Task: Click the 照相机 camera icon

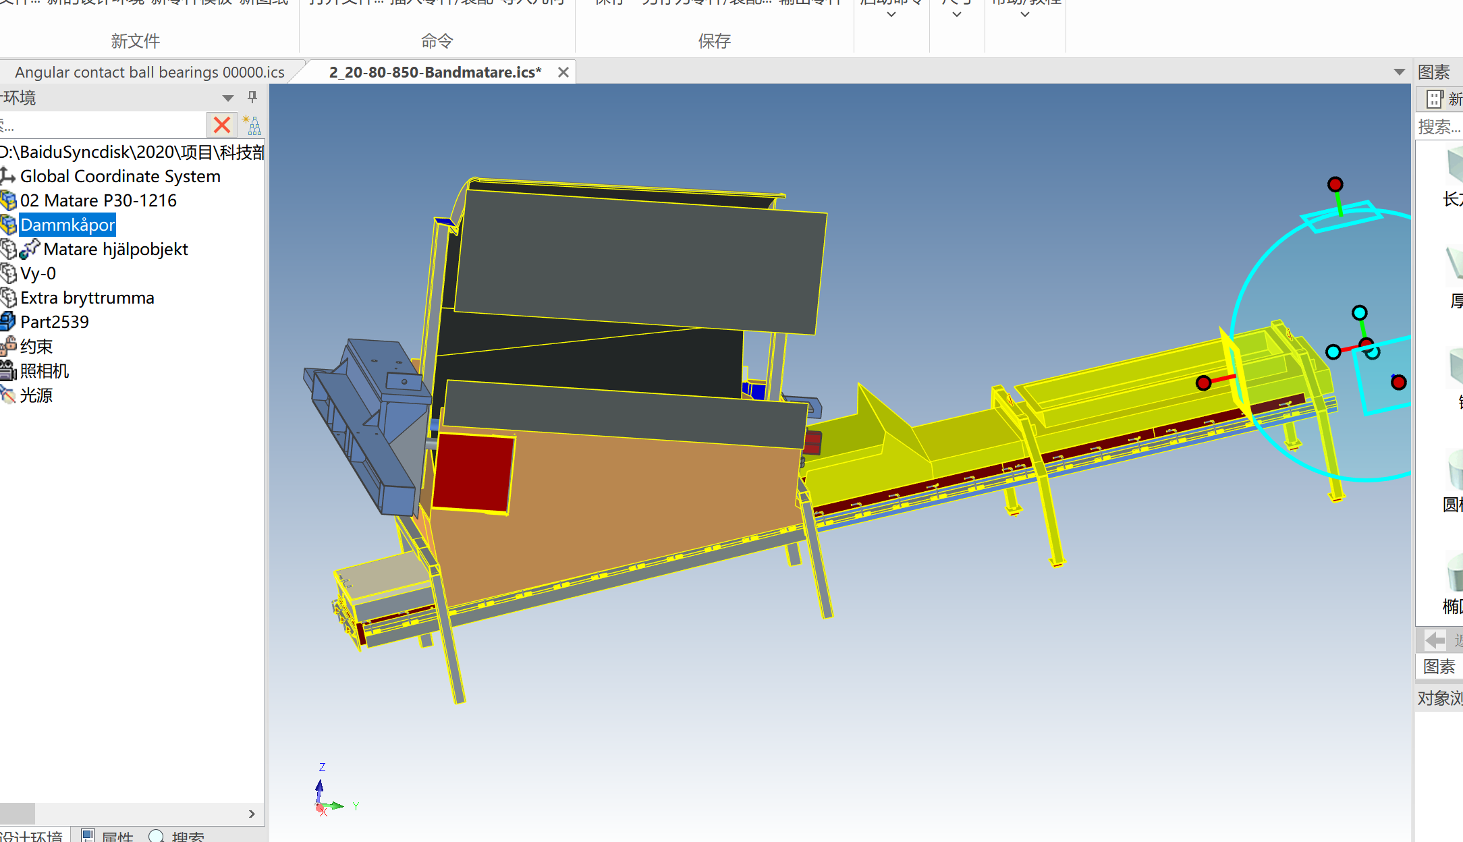Action: 8,370
